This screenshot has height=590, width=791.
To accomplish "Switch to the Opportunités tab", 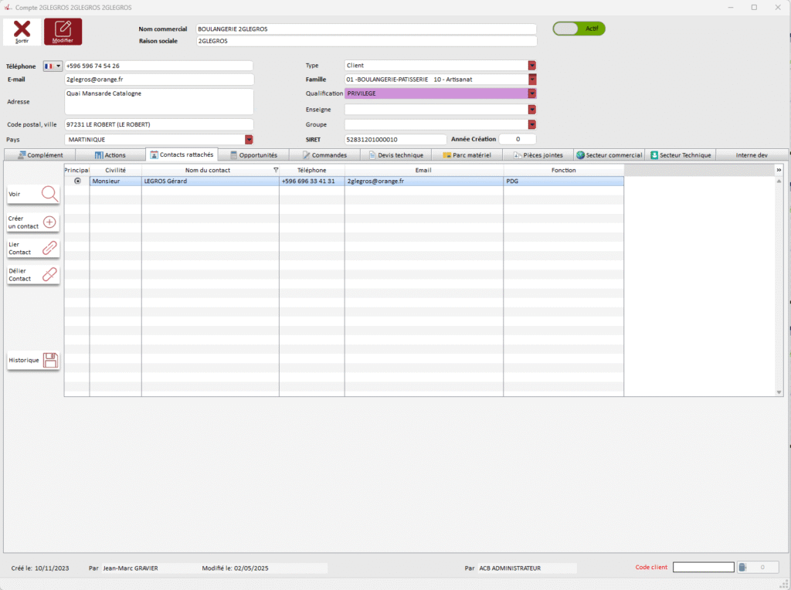I will click(253, 155).
